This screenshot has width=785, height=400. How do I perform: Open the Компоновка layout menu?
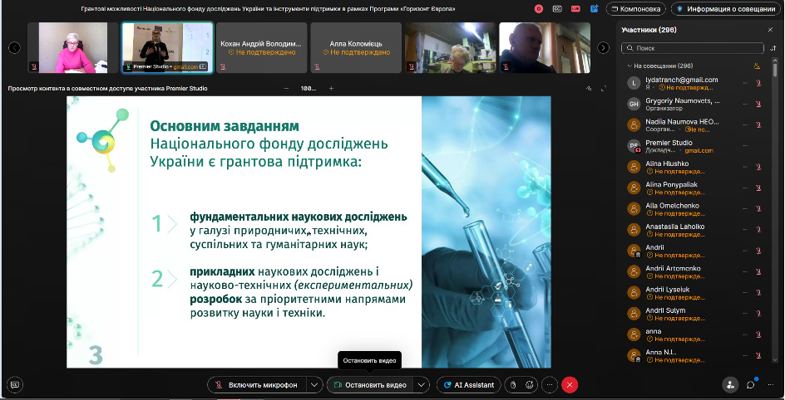(637, 9)
